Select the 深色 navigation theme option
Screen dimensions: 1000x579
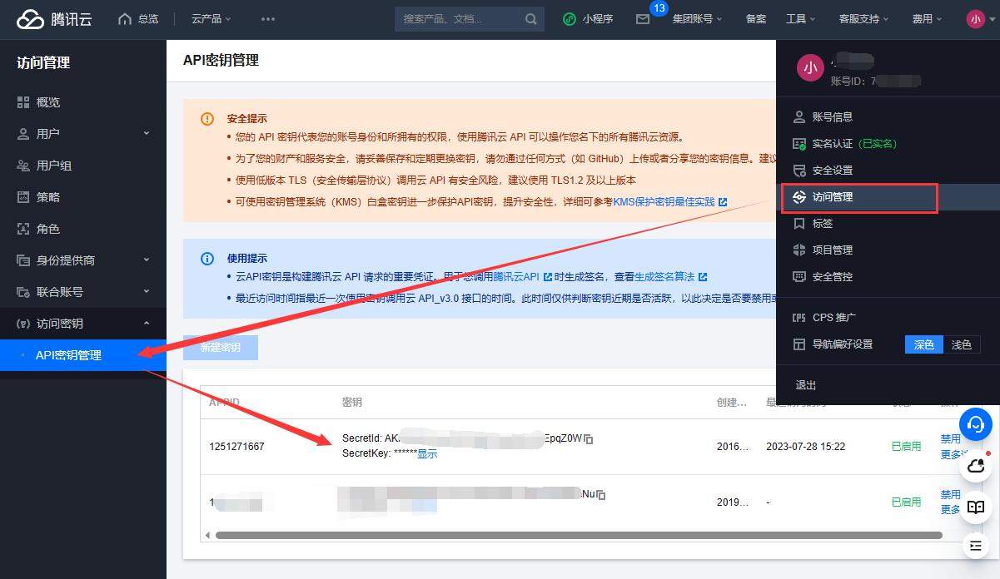click(924, 344)
